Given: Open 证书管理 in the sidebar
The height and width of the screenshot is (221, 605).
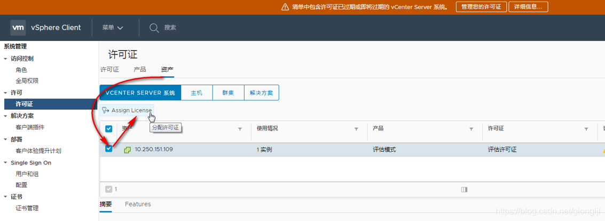Looking at the screenshot, I should (x=27, y=208).
